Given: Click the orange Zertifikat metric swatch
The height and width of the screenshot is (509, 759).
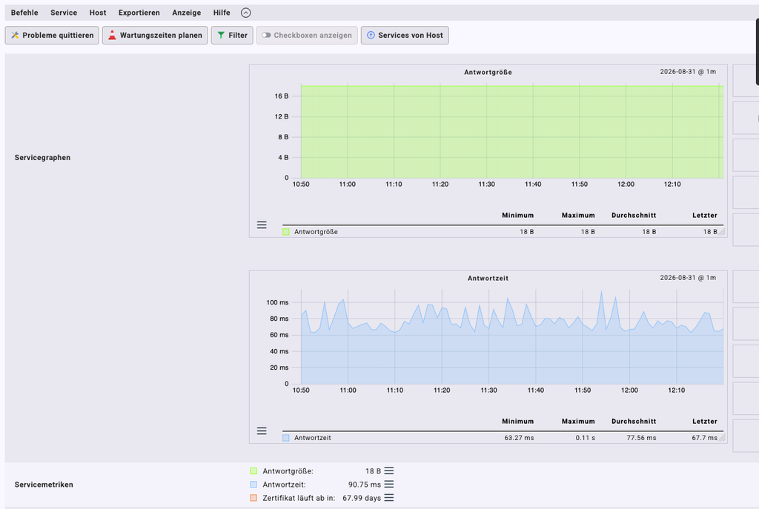Looking at the screenshot, I should click(x=253, y=498).
